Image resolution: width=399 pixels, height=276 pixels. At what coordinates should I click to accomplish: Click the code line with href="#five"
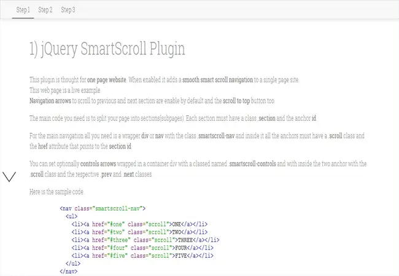(x=142, y=256)
